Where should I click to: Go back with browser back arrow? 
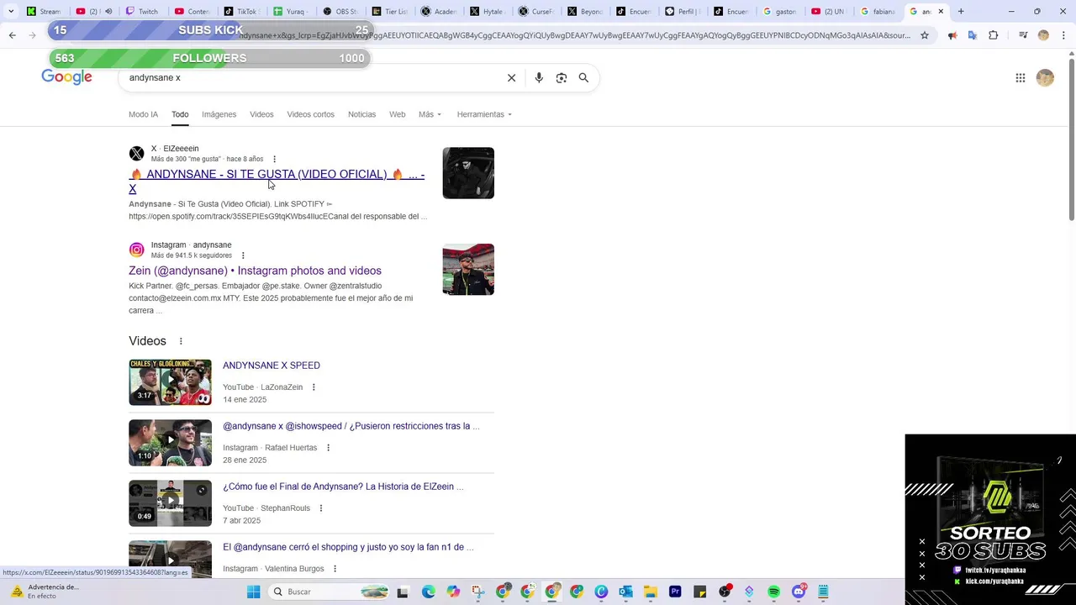pos(12,35)
